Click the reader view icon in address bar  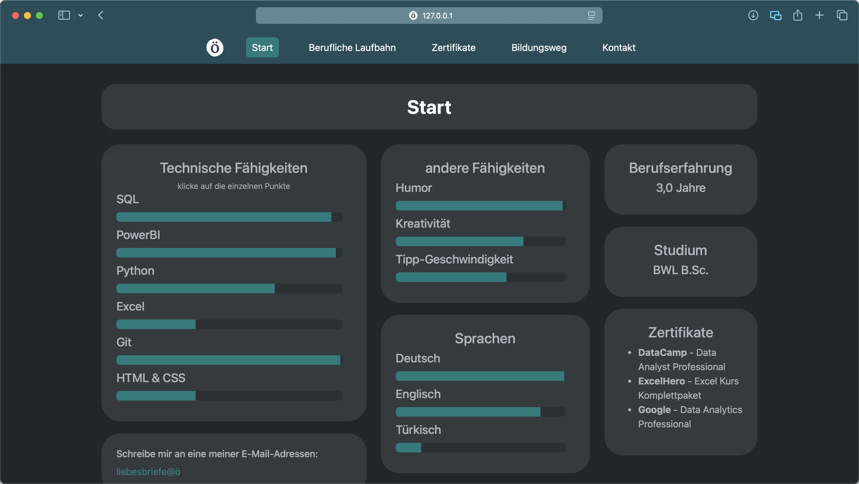pos(591,16)
